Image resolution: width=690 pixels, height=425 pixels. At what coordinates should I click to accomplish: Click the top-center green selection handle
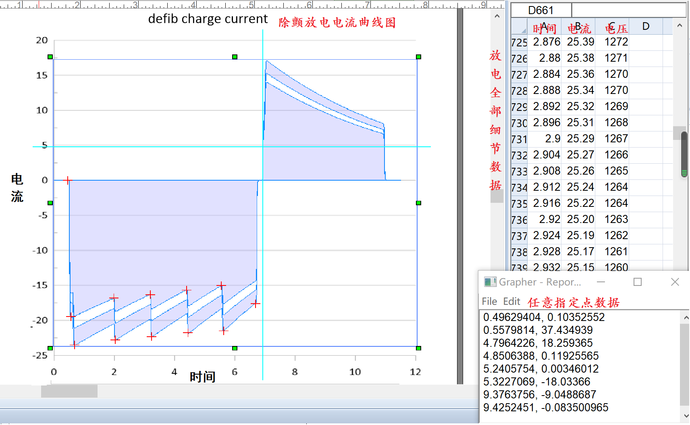(235, 57)
